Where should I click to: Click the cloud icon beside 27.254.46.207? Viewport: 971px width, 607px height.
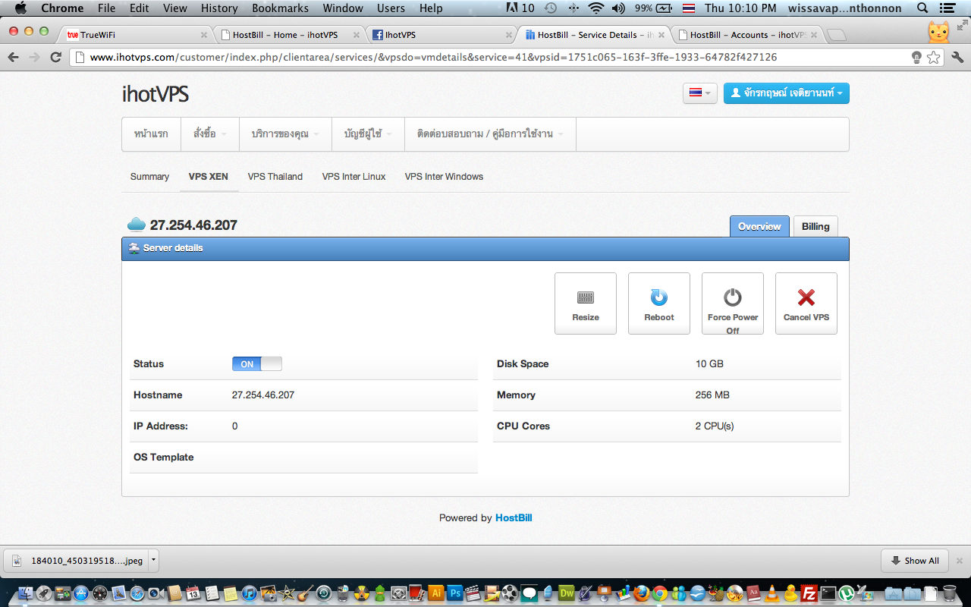click(x=137, y=225)
